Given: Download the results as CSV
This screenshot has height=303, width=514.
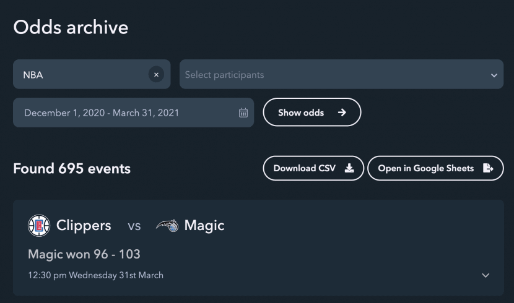Looking at the screenshot, I should [x=313, y=168].
